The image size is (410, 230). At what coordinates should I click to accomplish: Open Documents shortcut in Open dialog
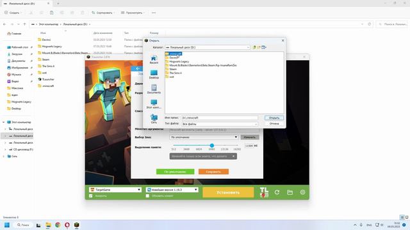(x=154, y=89)
